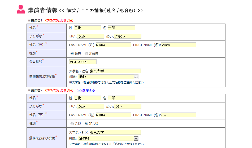Click speaker 1 LAST NAME field
This screenshot has width=252, height=148.
113,45
